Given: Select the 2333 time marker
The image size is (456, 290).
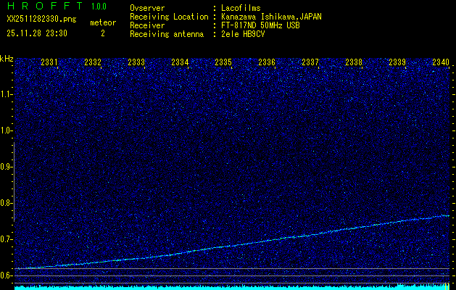Looking at the screenshot, I should (136, 63).
